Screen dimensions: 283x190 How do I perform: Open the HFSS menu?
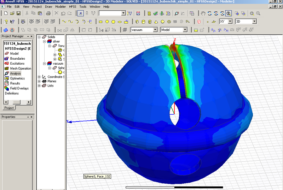pyautogui.click(x=72, y=6)
